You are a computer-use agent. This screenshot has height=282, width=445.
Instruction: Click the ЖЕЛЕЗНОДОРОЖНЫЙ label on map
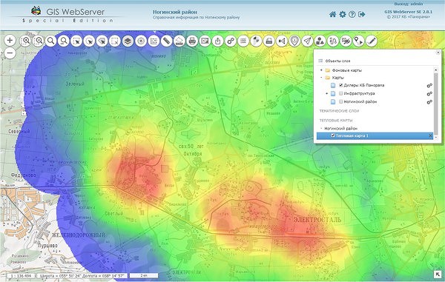click(x=79, y=235)
